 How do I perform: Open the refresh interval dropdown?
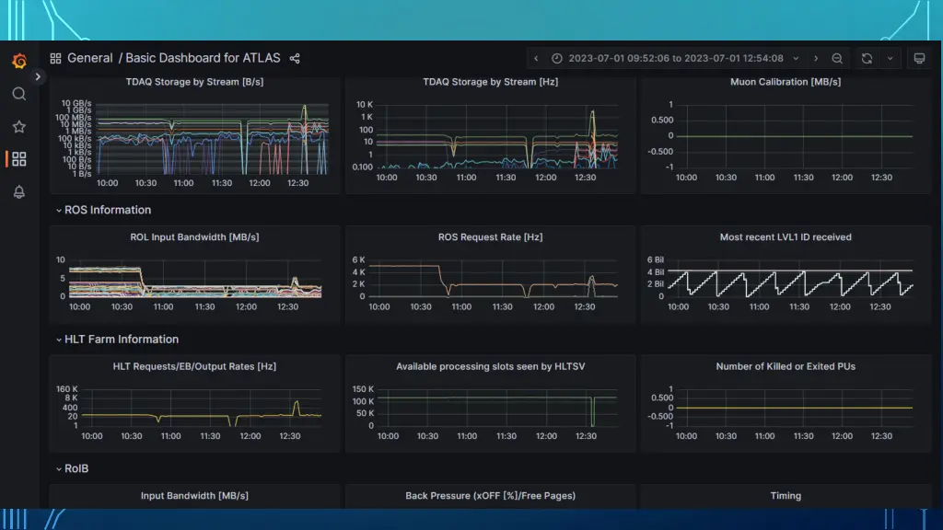click(891, 58)
